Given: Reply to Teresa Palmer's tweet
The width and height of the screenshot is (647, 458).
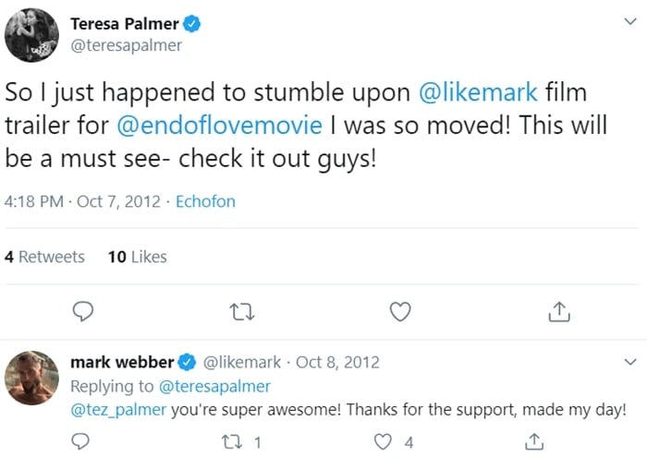Looking at the screenshot, I should pos(82,313).
